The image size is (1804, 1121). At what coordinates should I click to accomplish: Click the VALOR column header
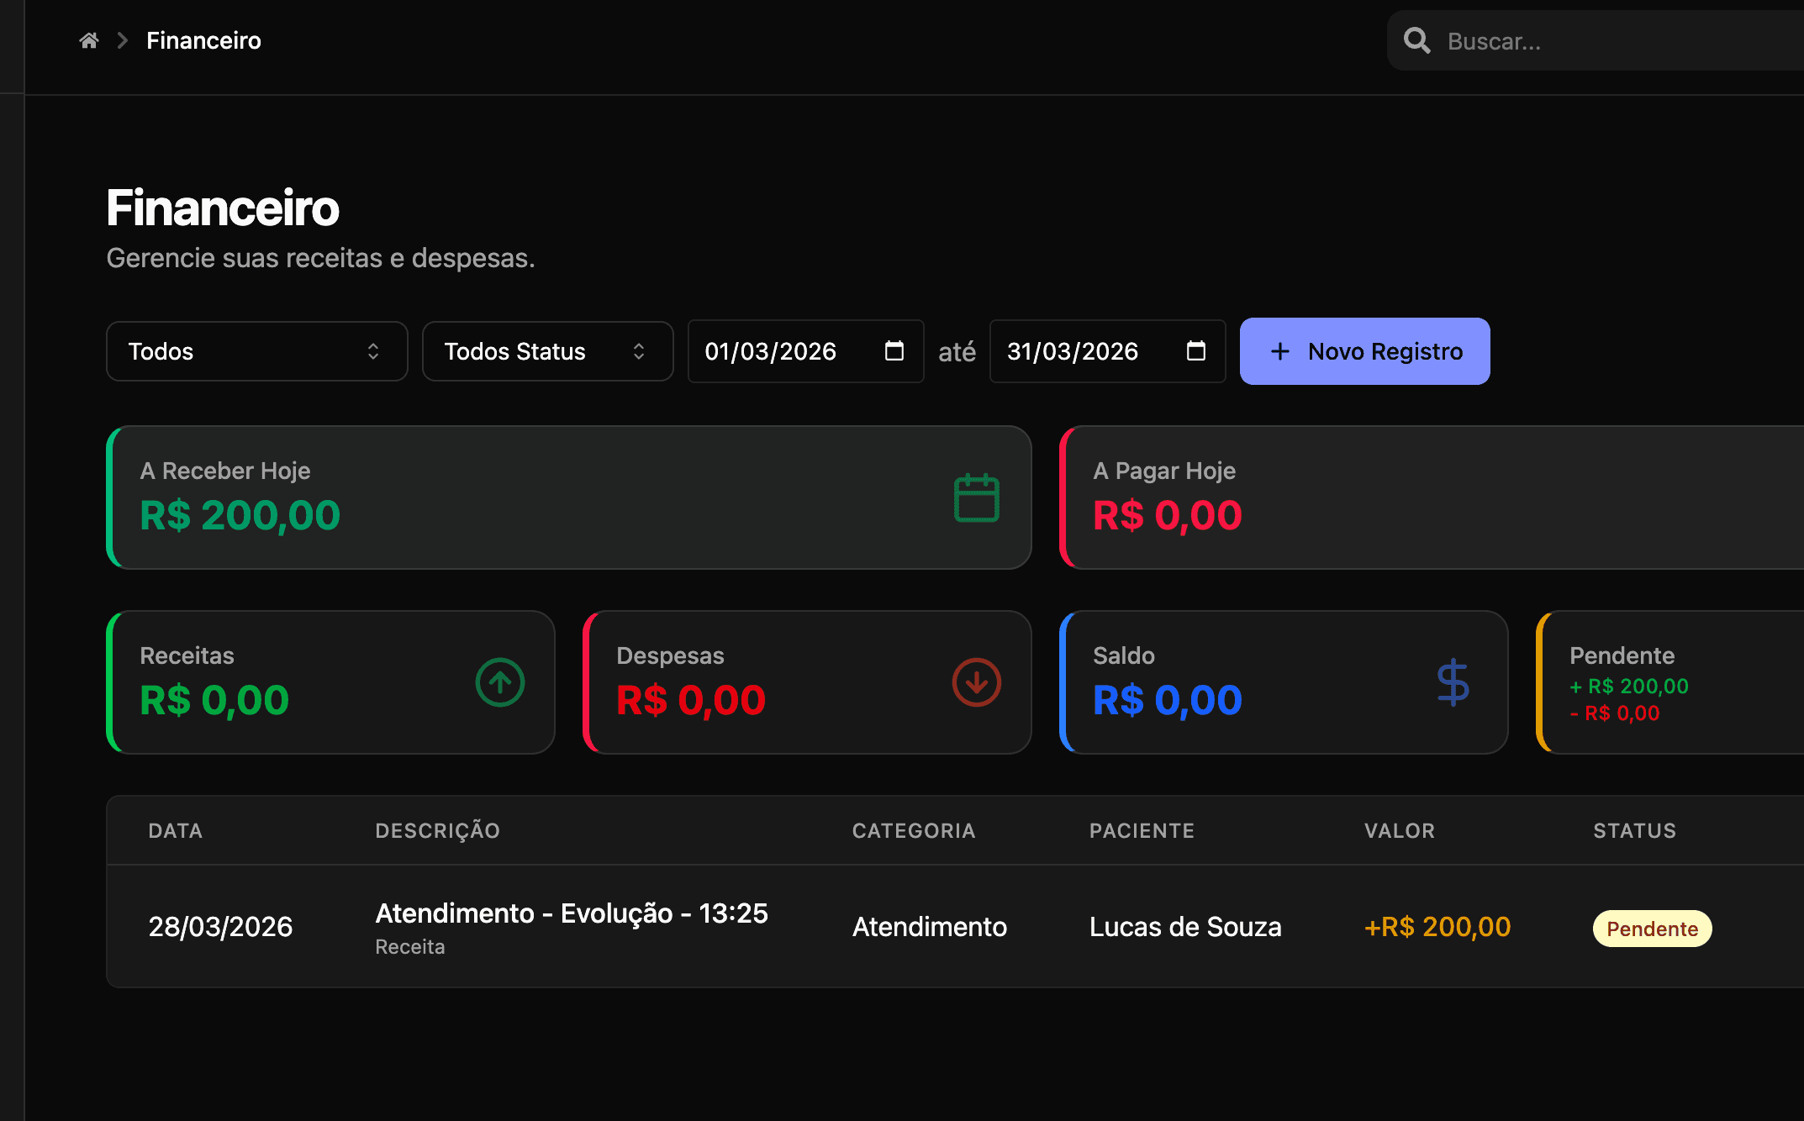tap(1400, 830)
